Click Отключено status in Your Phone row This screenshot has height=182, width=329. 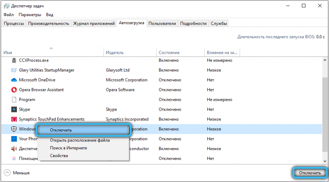point(170,139)
